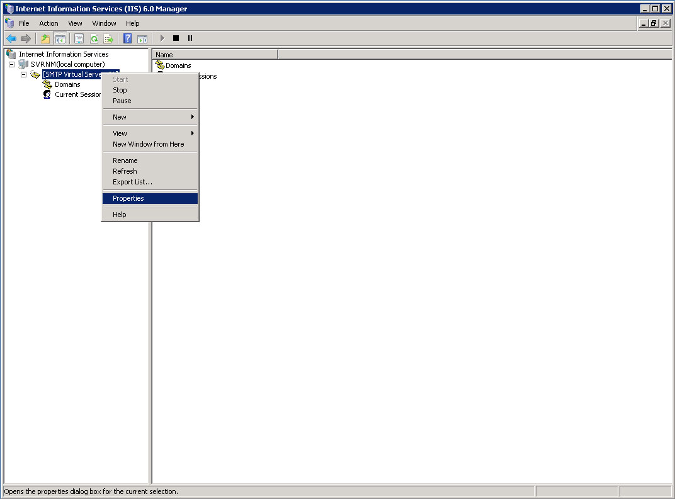Click the Stop item square toolbar button

pyautogui.click(x=176, y=38)
